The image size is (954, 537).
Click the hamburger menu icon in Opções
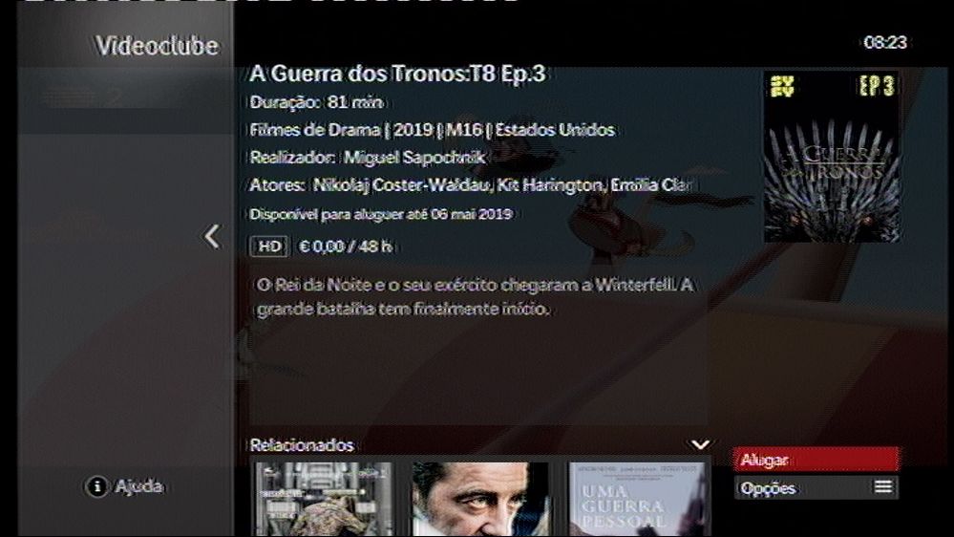click(883, 486)
